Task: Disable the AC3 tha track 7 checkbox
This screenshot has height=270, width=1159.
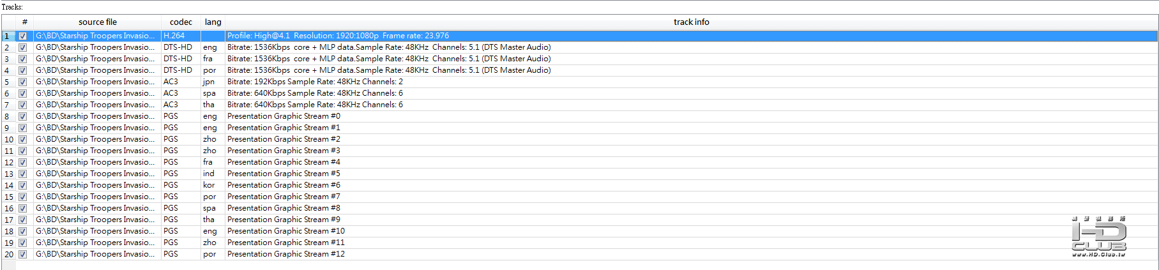Action: coord(23,105)
